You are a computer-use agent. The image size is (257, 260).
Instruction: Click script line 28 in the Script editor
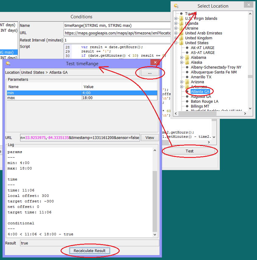[x=112, y=47]
